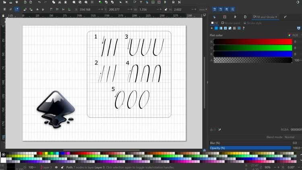Viewport: 302px width, 170px height.
Task: Click the zoom percentage field 90%
Action: click(268, 167)
